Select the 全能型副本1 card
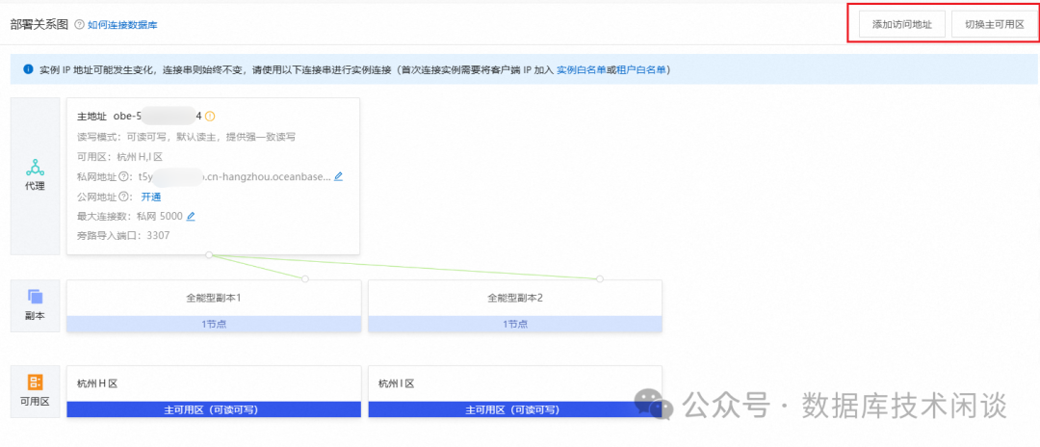 [214, 305]
